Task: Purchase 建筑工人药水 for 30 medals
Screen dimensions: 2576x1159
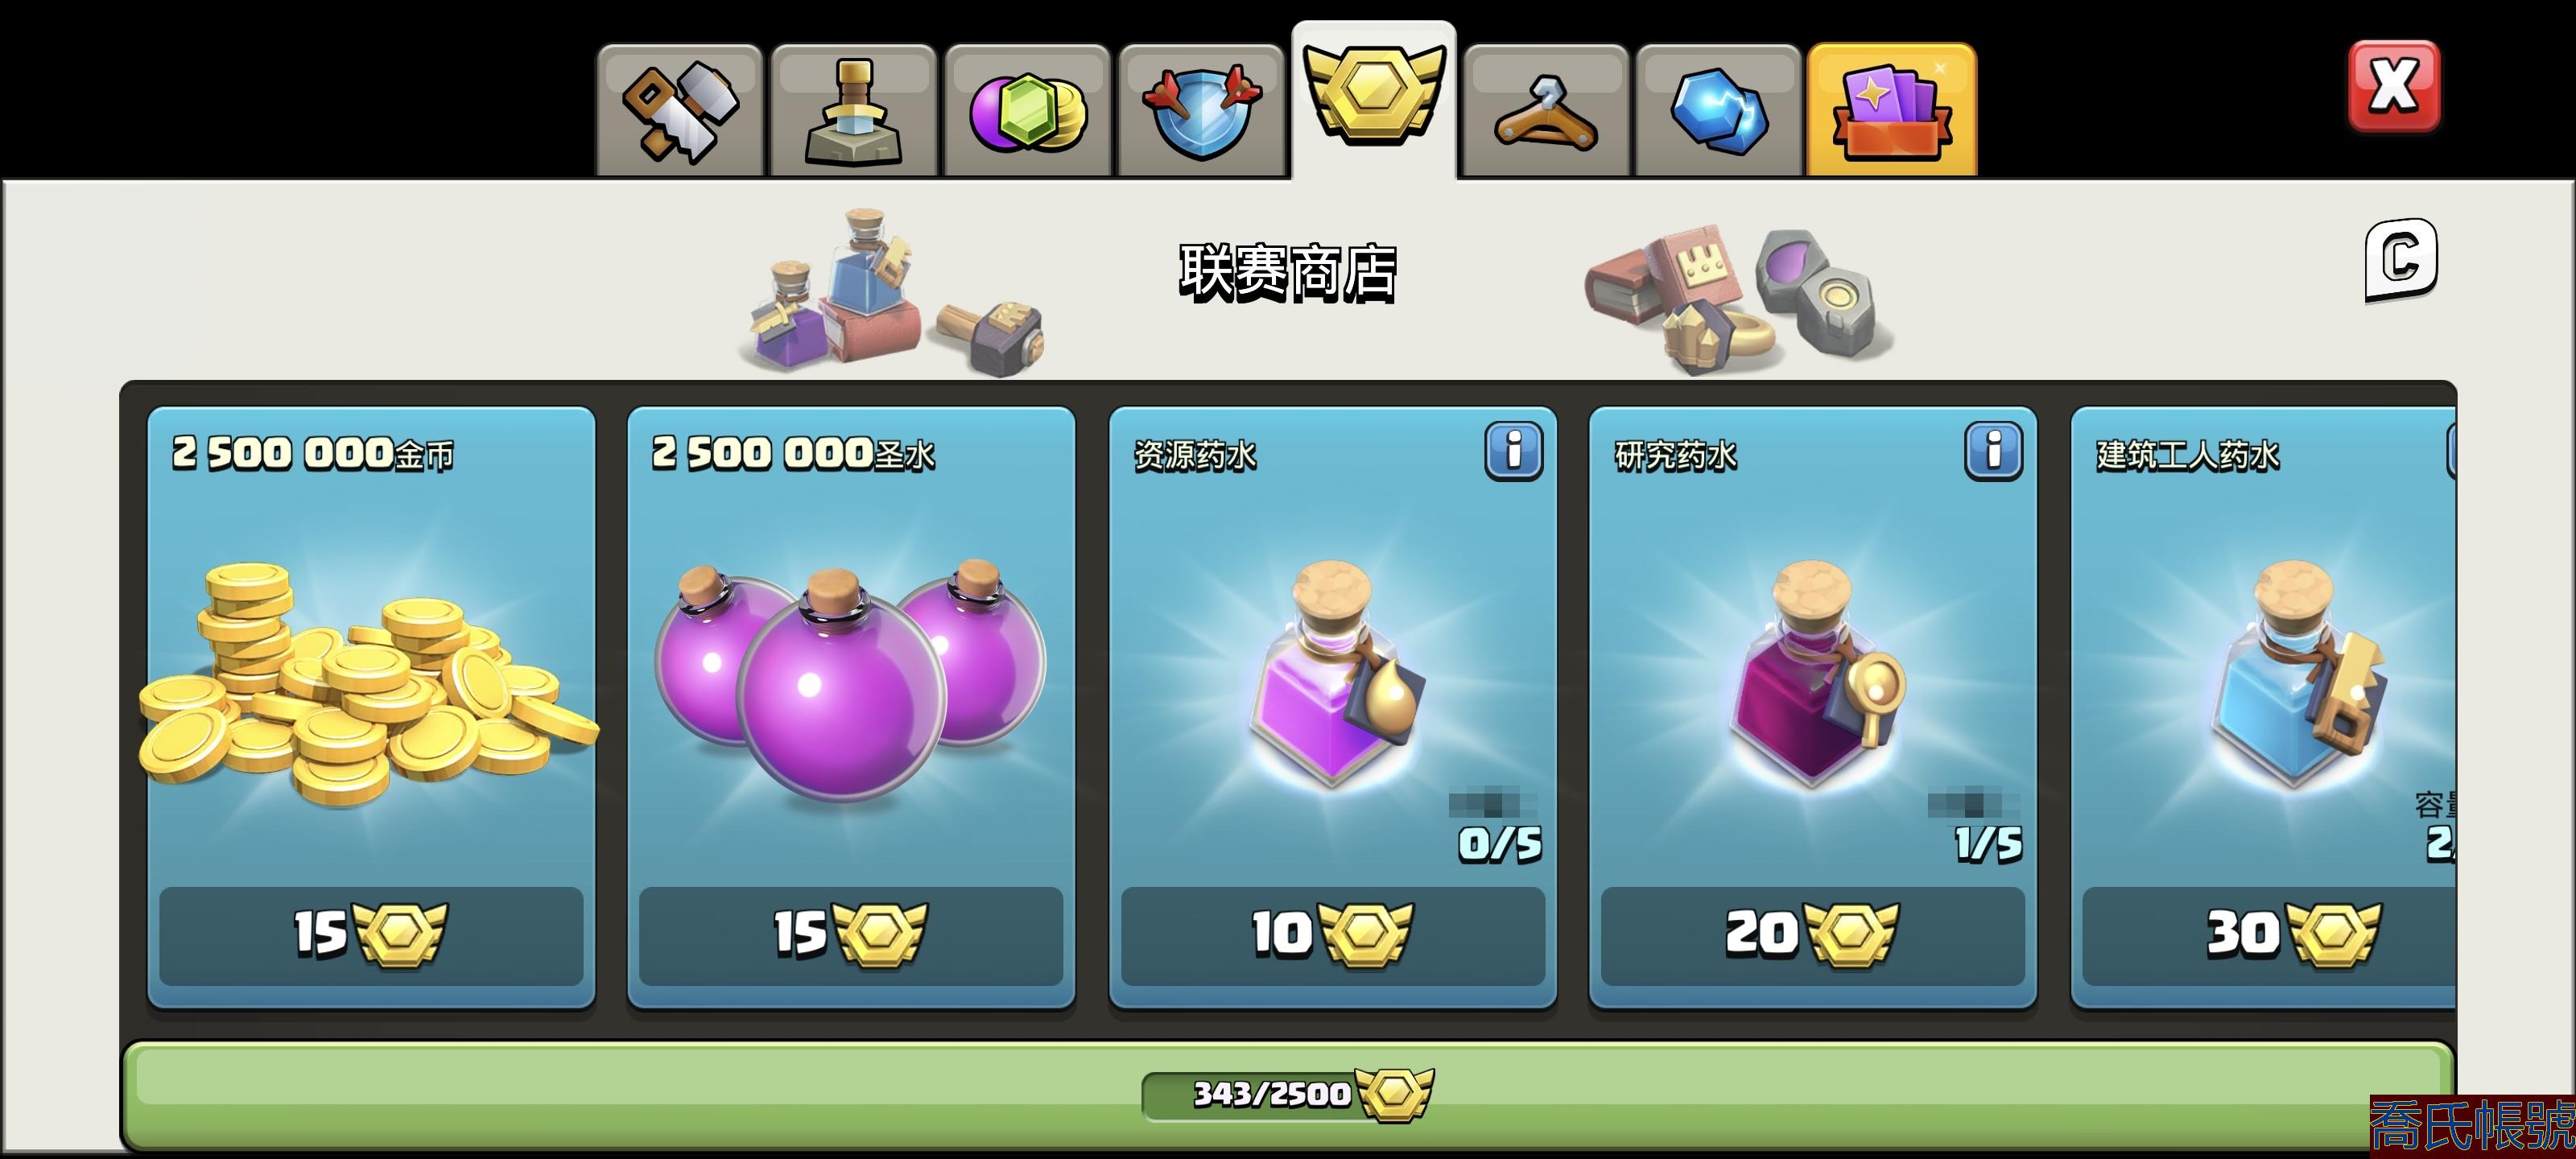Action: pos(2270,935)
